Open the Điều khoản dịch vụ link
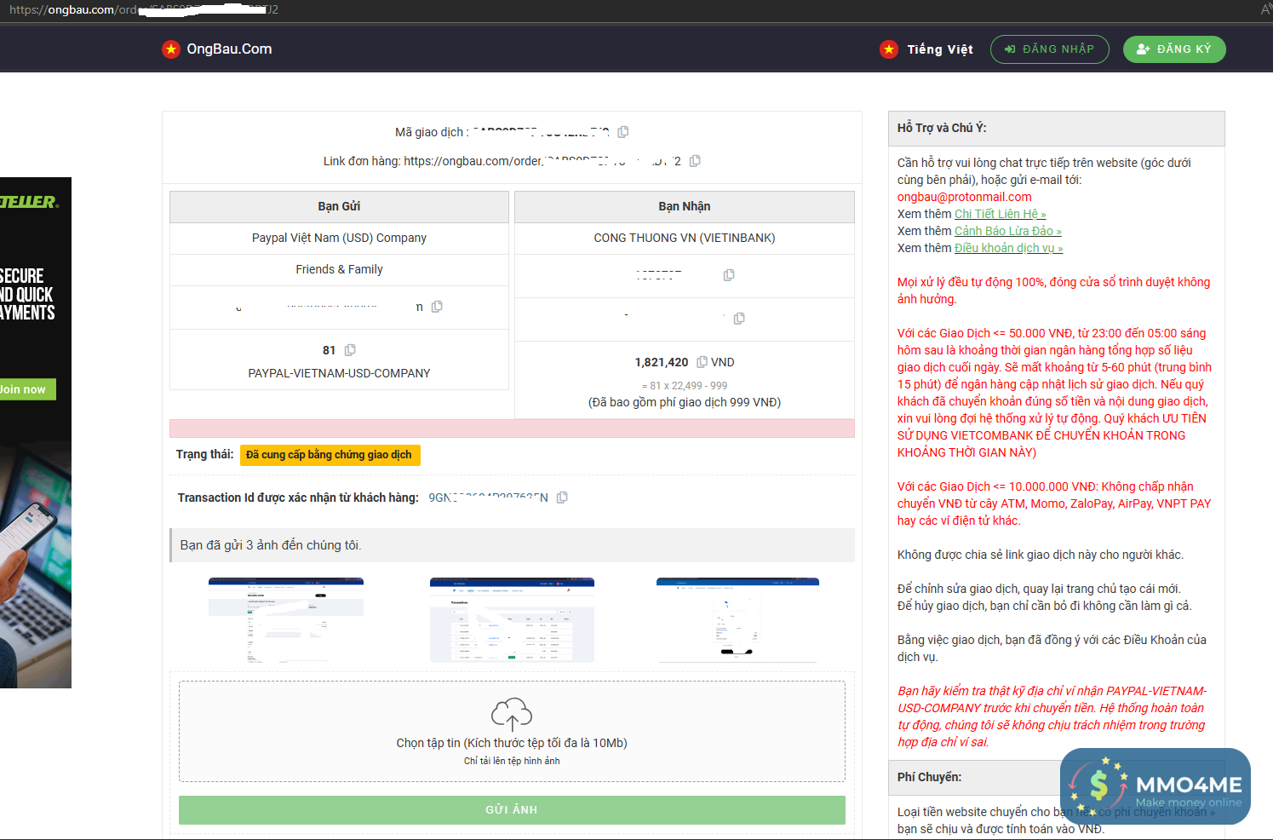 [x=1009, y=248]
